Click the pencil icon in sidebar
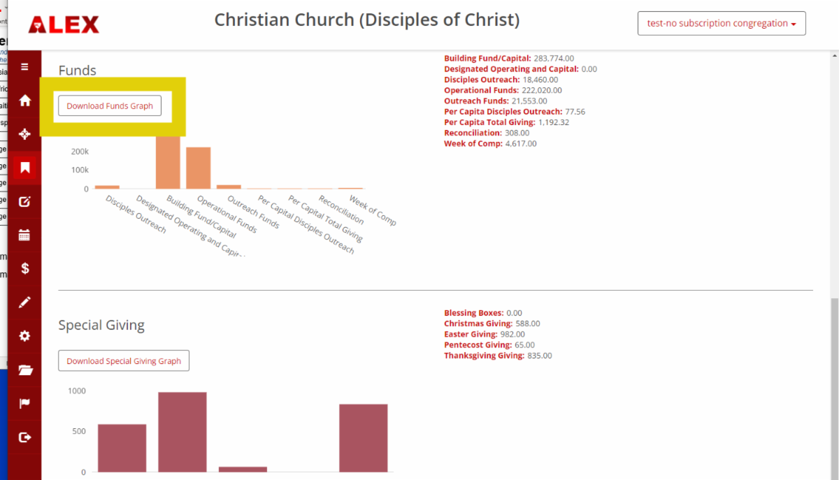The height and width of the screenshot is (480, 839). tap(24, 303)
